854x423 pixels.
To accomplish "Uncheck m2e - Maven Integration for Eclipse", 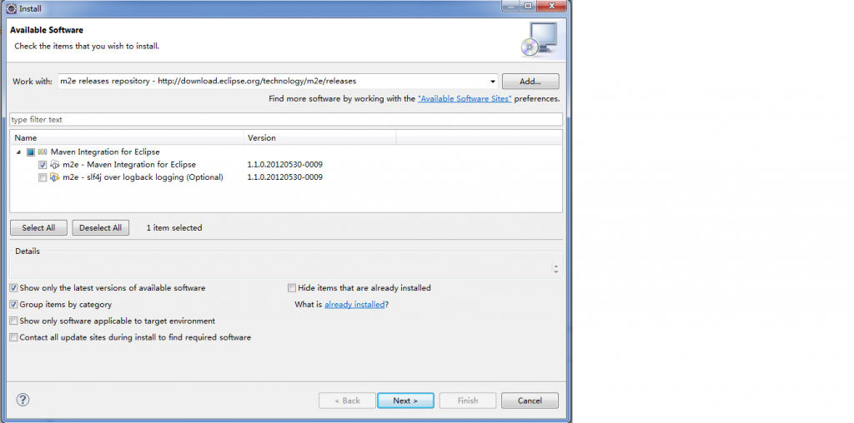I will point(43,165).
